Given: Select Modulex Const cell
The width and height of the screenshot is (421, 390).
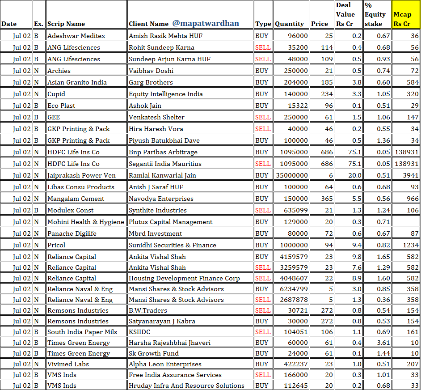Looking at the screenshot, I should [86, 210].
